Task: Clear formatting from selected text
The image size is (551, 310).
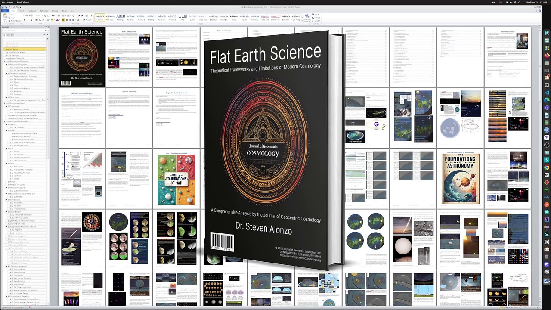Action: pos(59,15)
